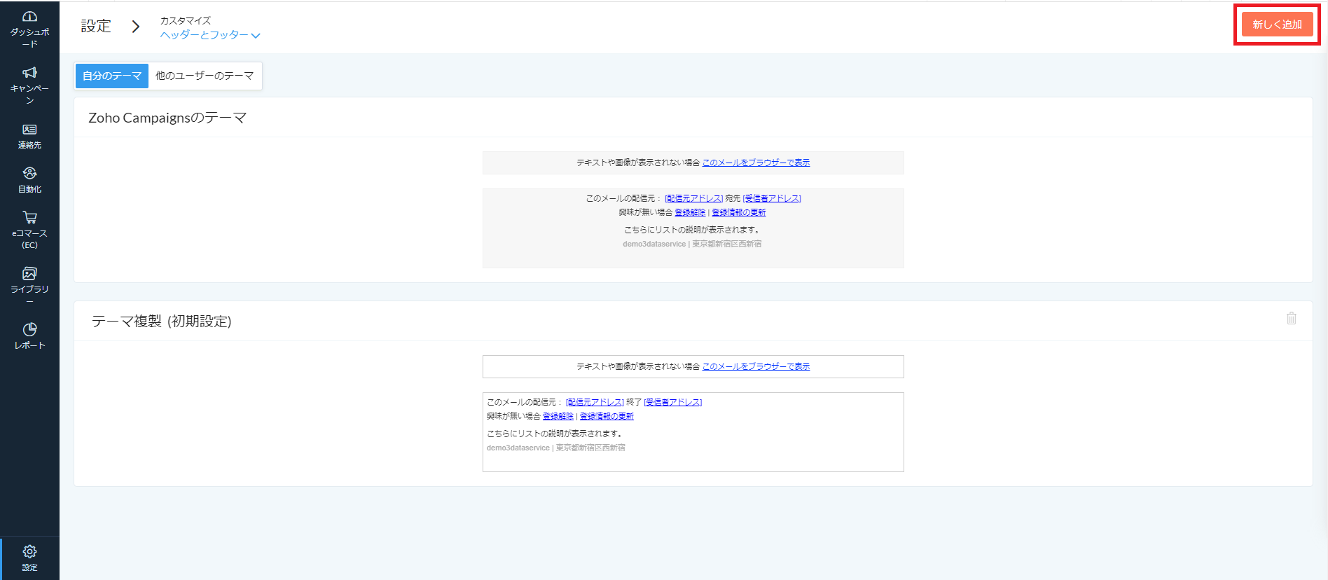Click the breadcrumb chevron after 設定
The width and height of the screenshot is (1328, 580).
tap(136, 27)
